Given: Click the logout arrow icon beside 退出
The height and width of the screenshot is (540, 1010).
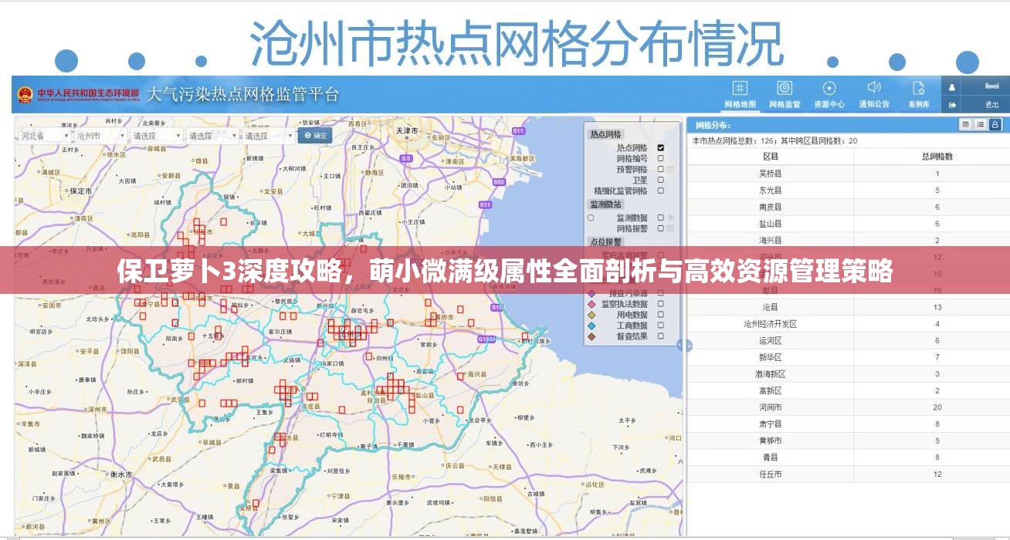Looking at the screenshot, I should point(953,104).
